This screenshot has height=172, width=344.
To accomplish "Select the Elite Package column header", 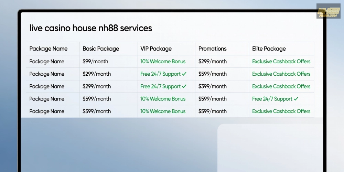I will point(269,49).
